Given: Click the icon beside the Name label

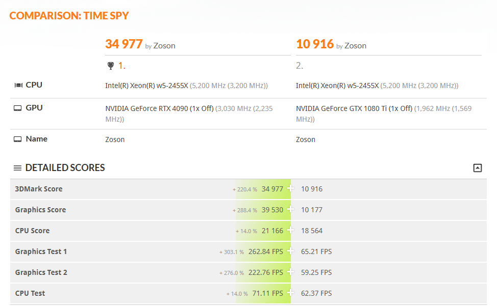Looking at the screenshot, I should [18, 139].
